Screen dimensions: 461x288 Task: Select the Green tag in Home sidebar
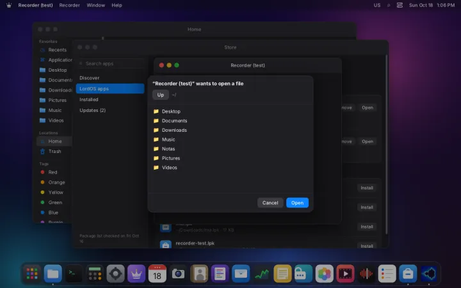coord(54,202)
